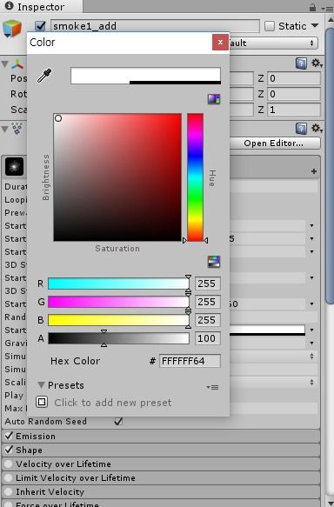
Task: Open Inherit Velocity module header
Action: click(161, 492)
